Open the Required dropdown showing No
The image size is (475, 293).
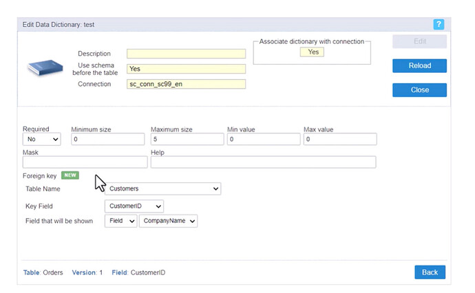pos(42,140)
